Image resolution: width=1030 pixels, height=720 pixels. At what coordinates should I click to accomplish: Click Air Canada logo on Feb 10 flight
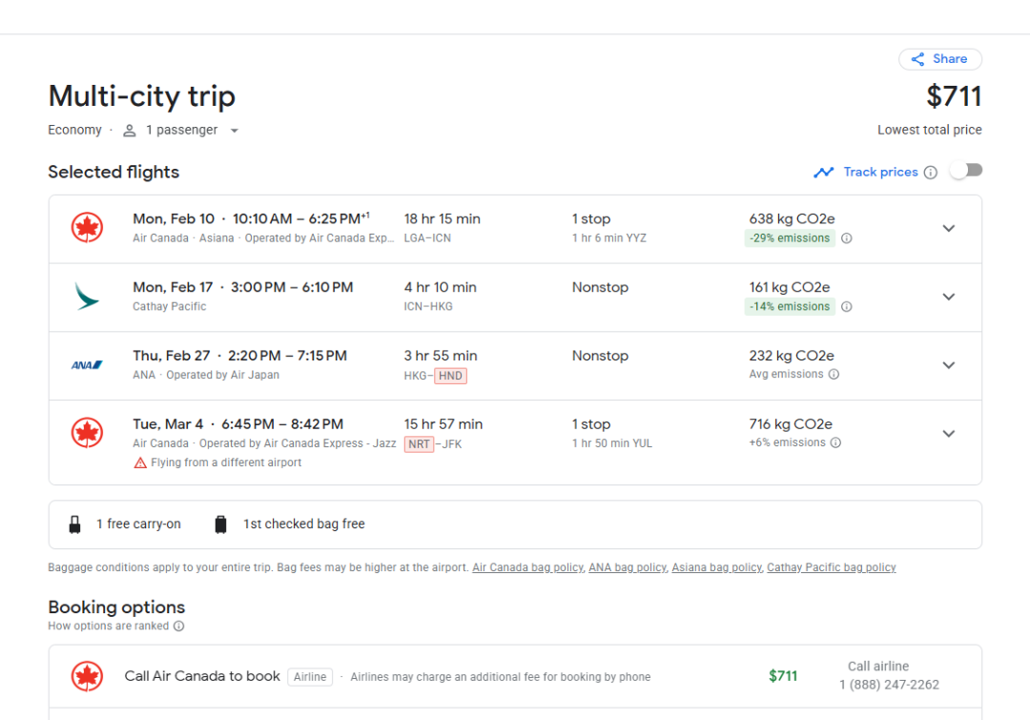(x=87, y=228)
